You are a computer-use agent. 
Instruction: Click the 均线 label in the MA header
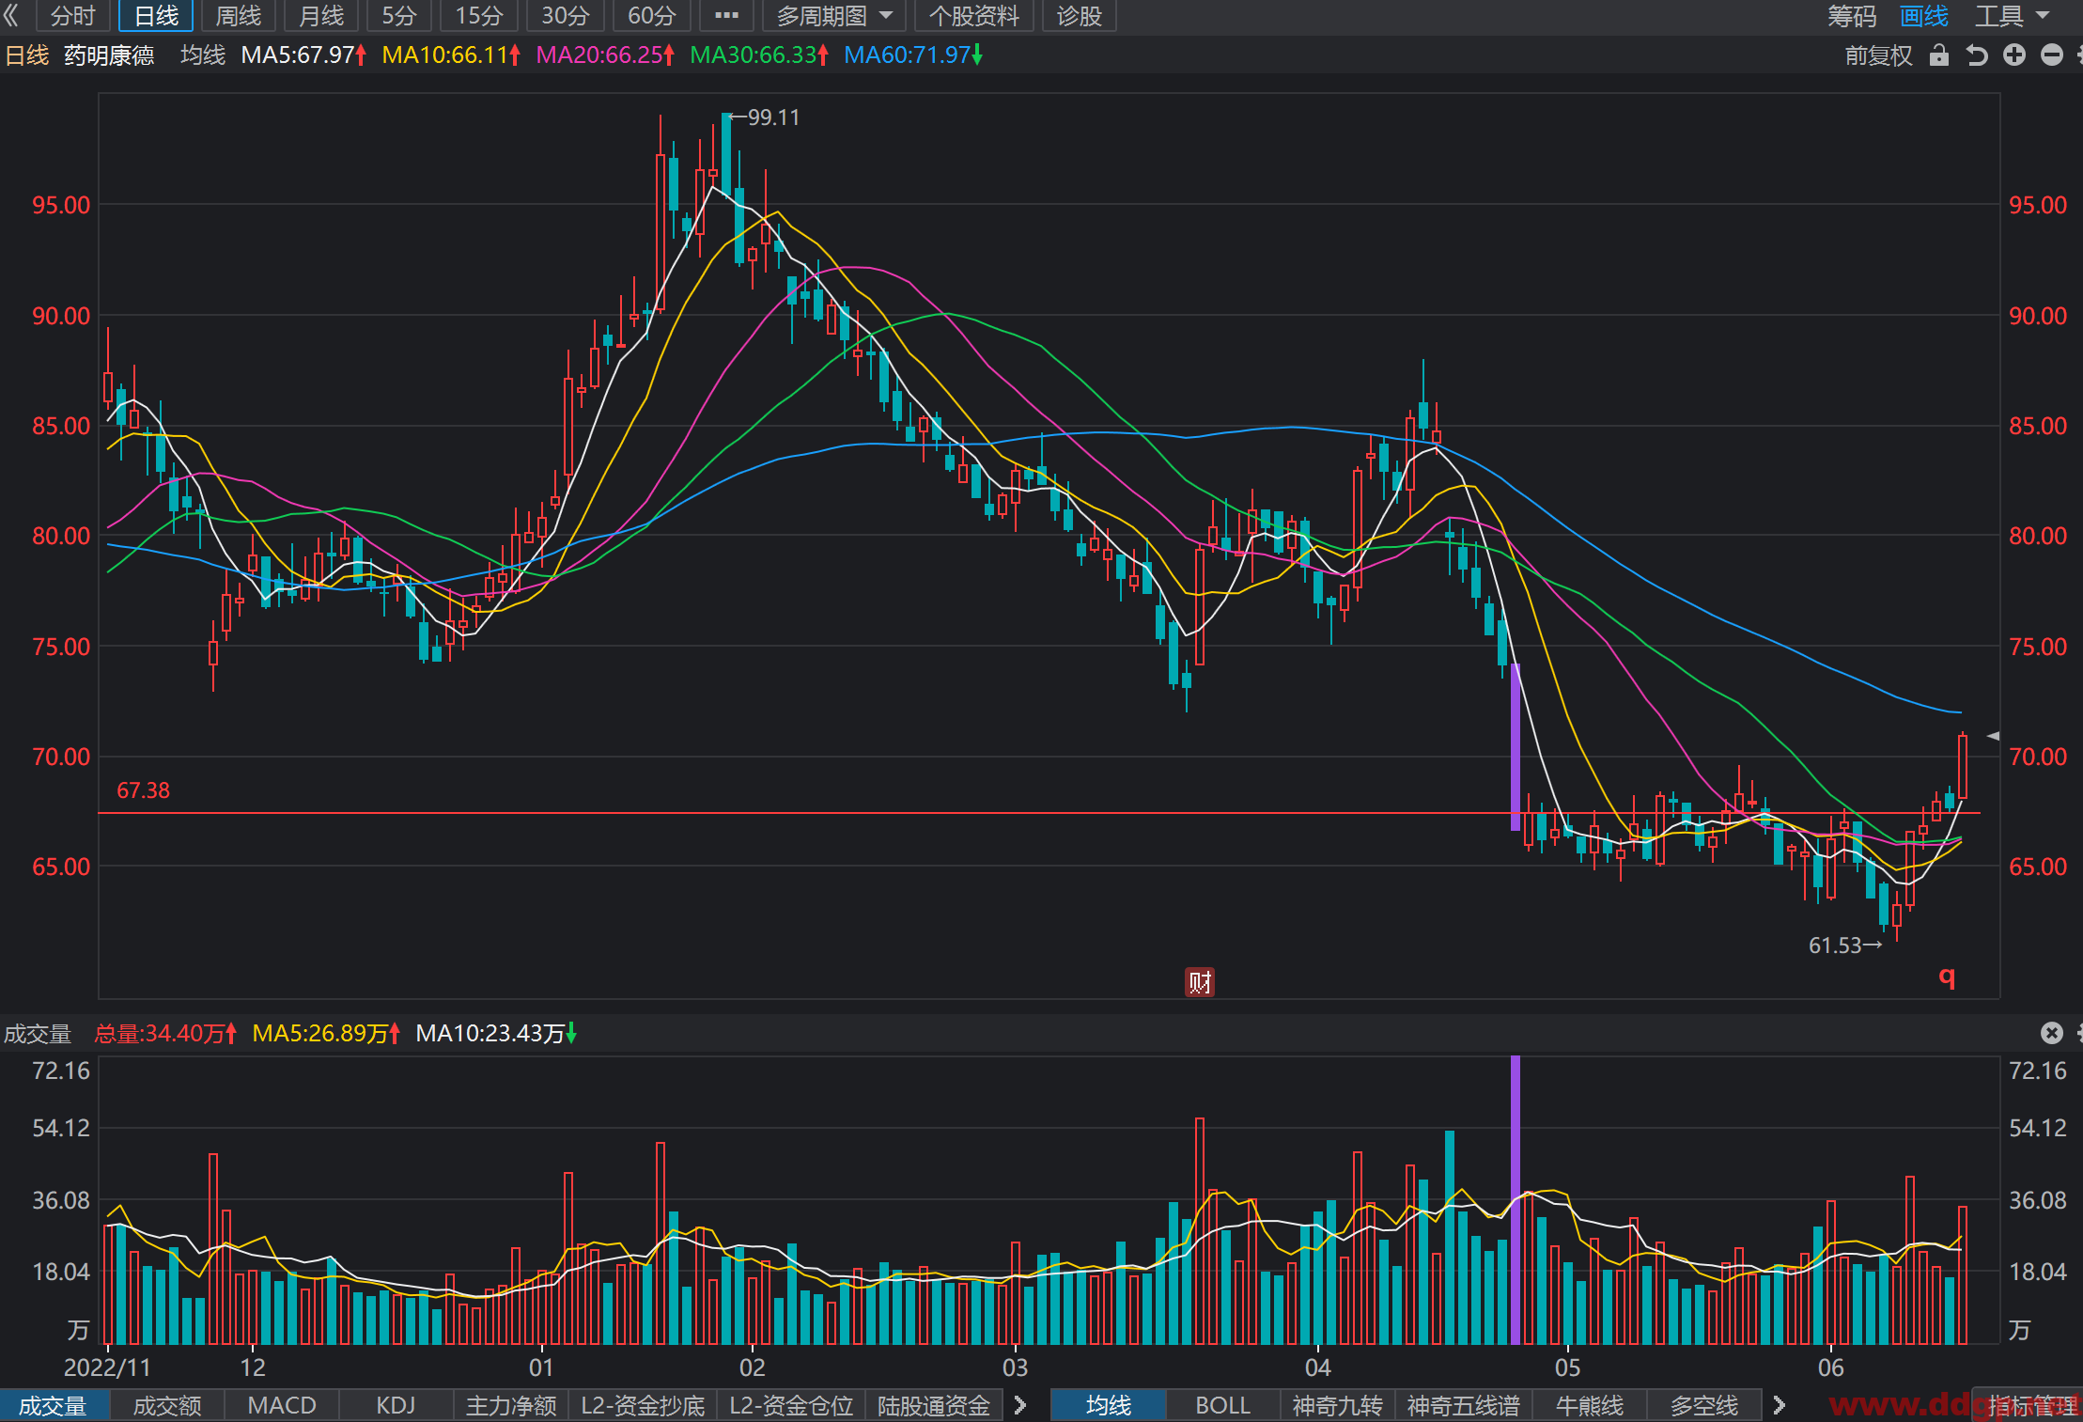[x=203, y=55]
